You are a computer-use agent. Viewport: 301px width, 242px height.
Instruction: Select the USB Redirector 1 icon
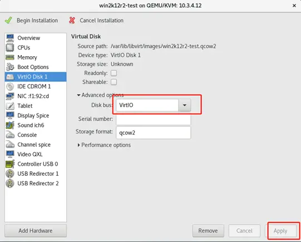point(10,174)
